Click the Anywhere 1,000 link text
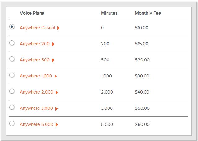 [36, 76]
